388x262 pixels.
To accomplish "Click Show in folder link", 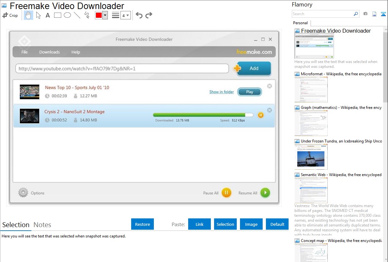I will (x=222, y=92).
